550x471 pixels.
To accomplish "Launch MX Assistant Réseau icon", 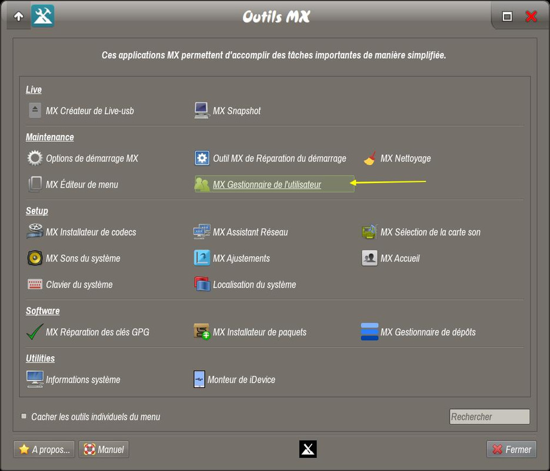I will 202,231.
